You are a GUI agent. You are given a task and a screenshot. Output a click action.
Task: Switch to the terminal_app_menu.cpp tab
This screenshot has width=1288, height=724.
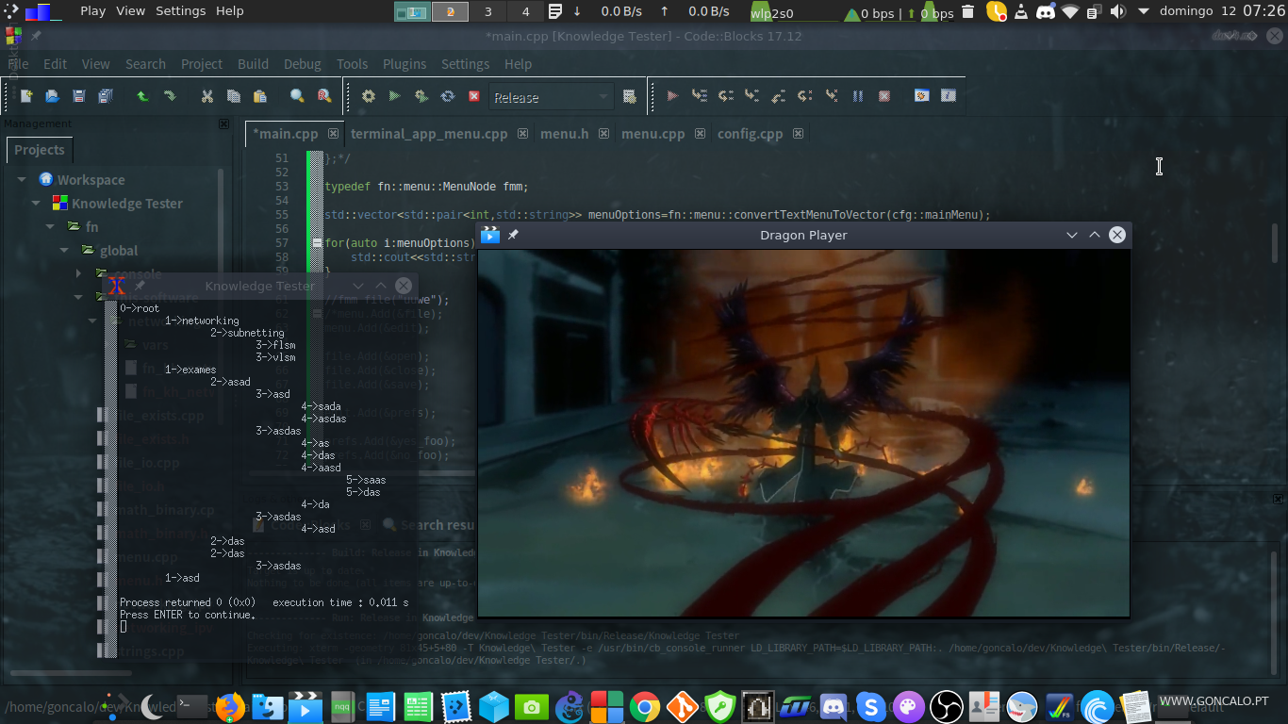(x=429, y=134)
